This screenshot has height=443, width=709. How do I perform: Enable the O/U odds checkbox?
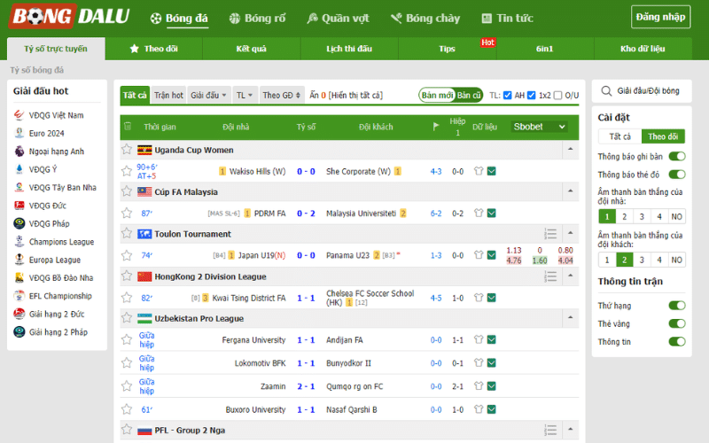tap(558, 95)
